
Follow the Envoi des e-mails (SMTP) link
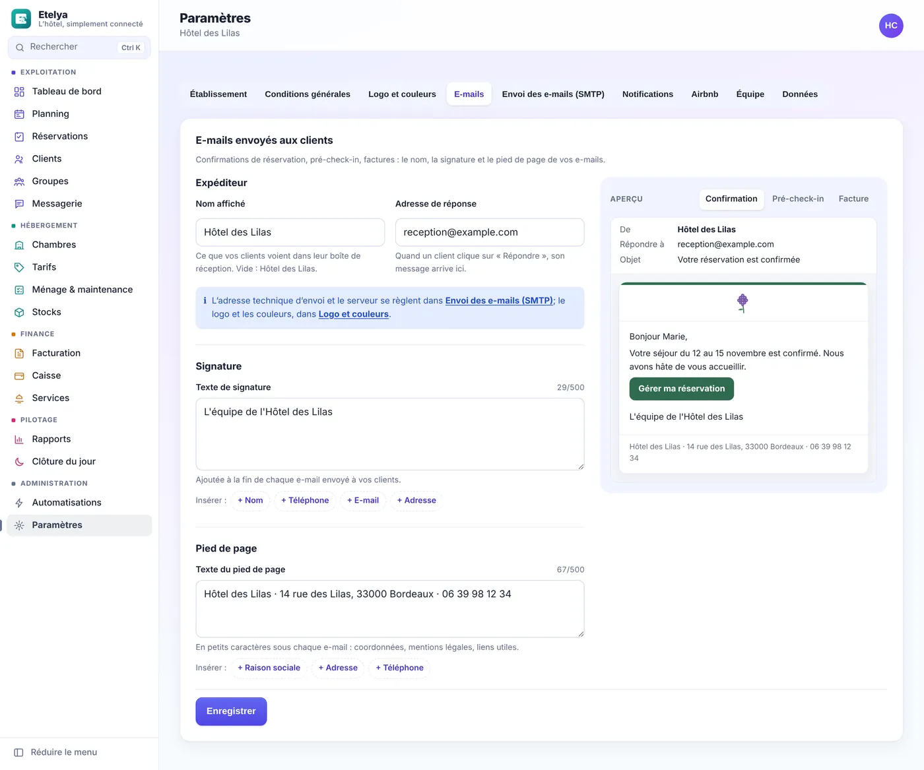499,300
